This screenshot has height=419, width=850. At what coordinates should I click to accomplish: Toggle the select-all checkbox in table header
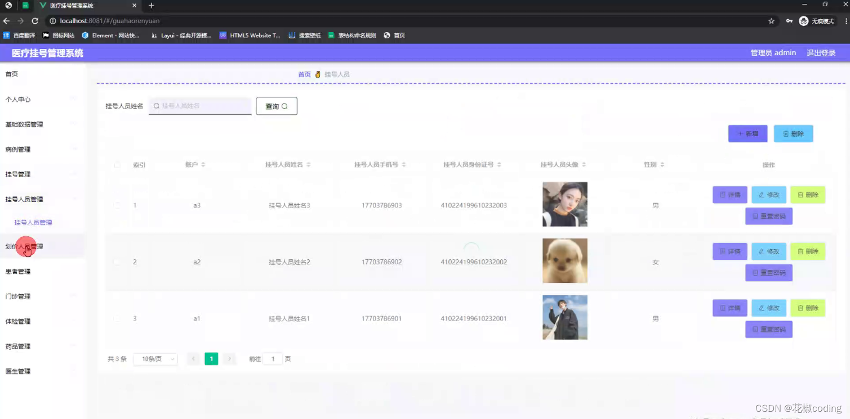click(117, 165)
